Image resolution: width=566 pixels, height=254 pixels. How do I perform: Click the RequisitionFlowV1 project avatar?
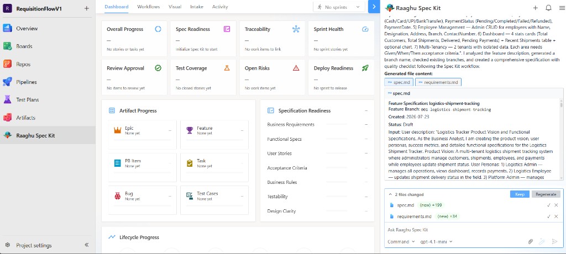point(8,9)
